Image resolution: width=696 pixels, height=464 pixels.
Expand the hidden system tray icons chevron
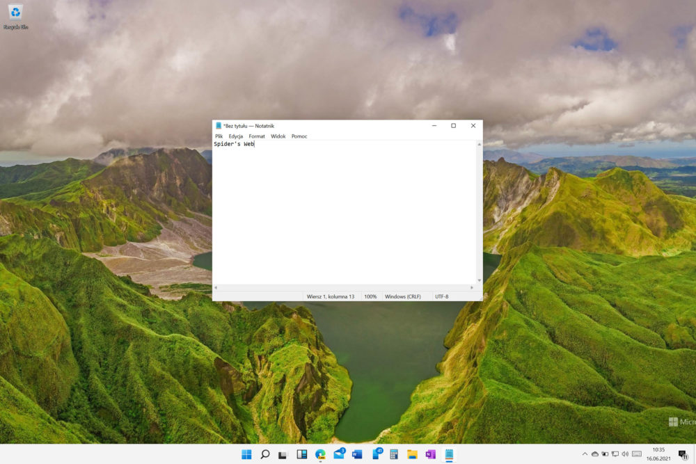(x=585, y=454)
